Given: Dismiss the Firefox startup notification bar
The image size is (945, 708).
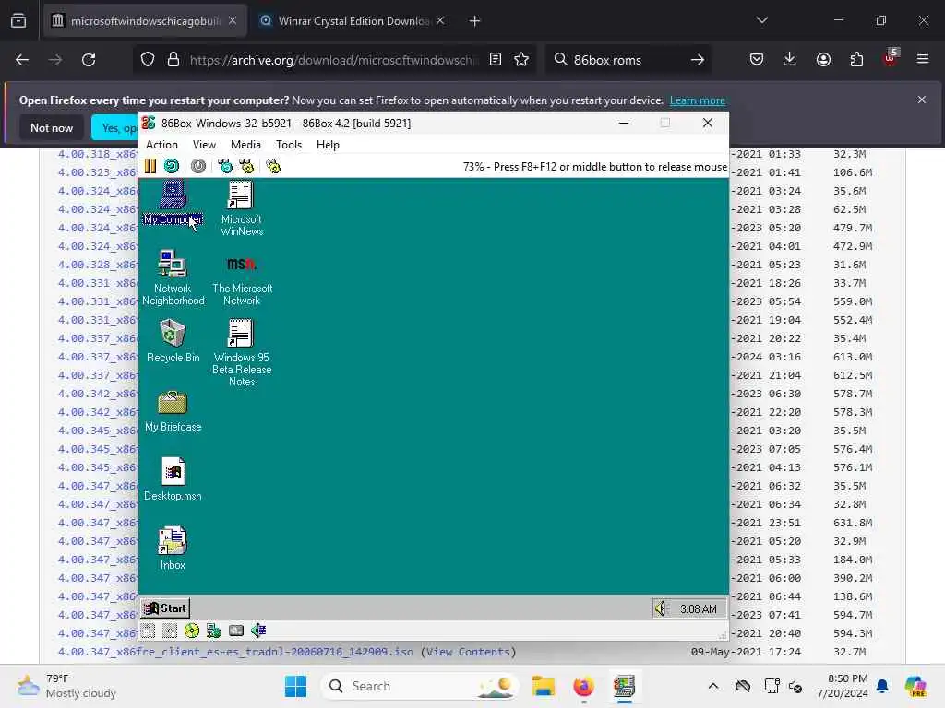Looking at the screenshot, I should 922,100.
